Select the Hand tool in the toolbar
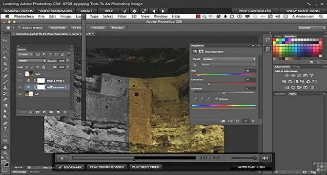Screen dimensions: 327x175 [x=5, y=147]
